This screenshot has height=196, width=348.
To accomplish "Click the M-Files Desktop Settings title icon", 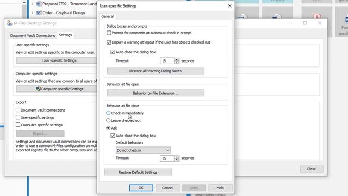I will [9, 23].
